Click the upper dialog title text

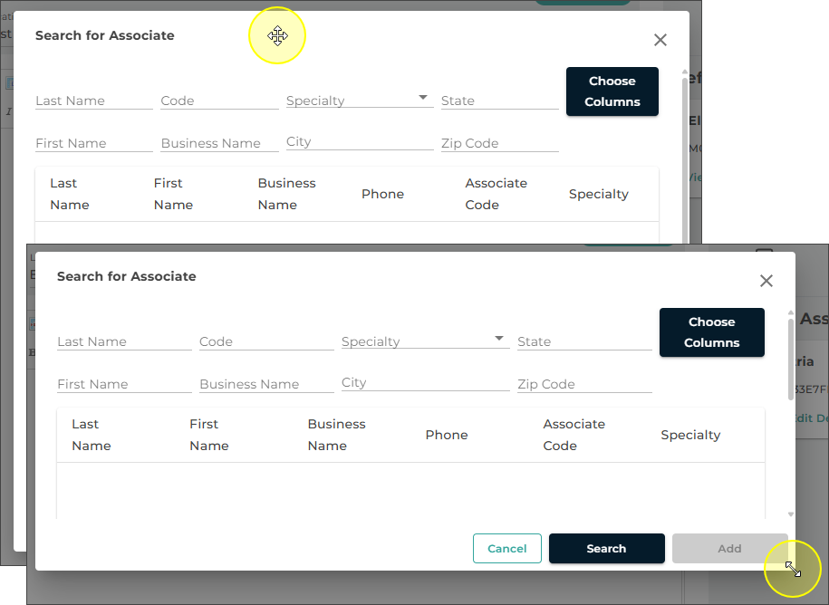[x=105, y=35]
